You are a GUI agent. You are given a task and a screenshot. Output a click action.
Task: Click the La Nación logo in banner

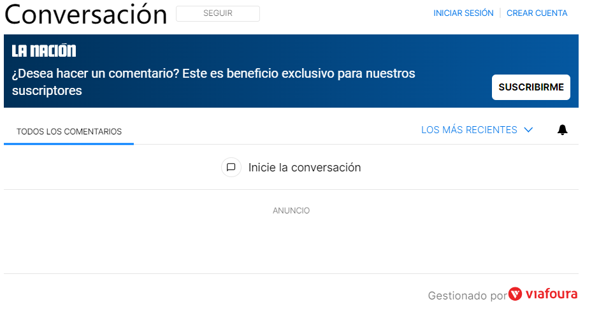click(44, 51)
